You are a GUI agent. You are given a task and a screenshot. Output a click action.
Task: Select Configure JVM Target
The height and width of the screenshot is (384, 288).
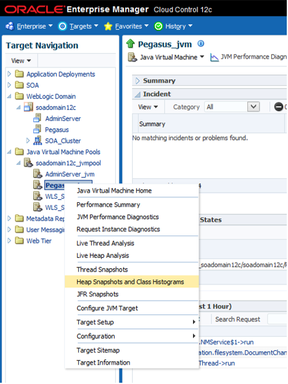107,308
